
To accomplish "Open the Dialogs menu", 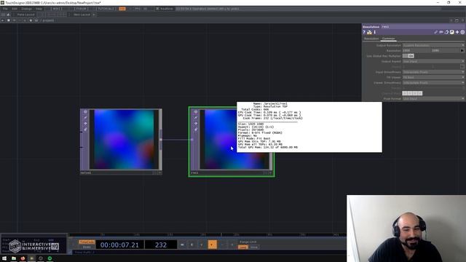I will point(26,9).
